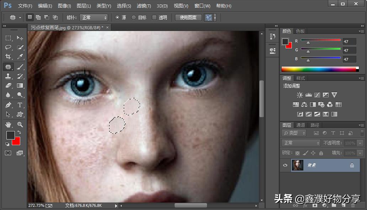Open the 修补 mode dropdown set to 正常
Image resolution: width=367 pixels, height=210 pixels.
94,17
